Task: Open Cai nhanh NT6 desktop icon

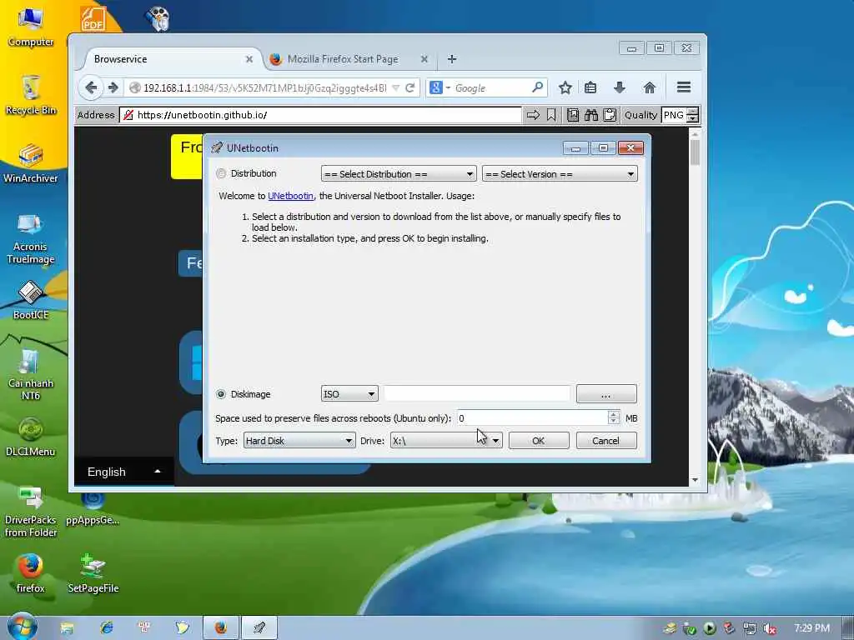Action: [x=31, y=374]
